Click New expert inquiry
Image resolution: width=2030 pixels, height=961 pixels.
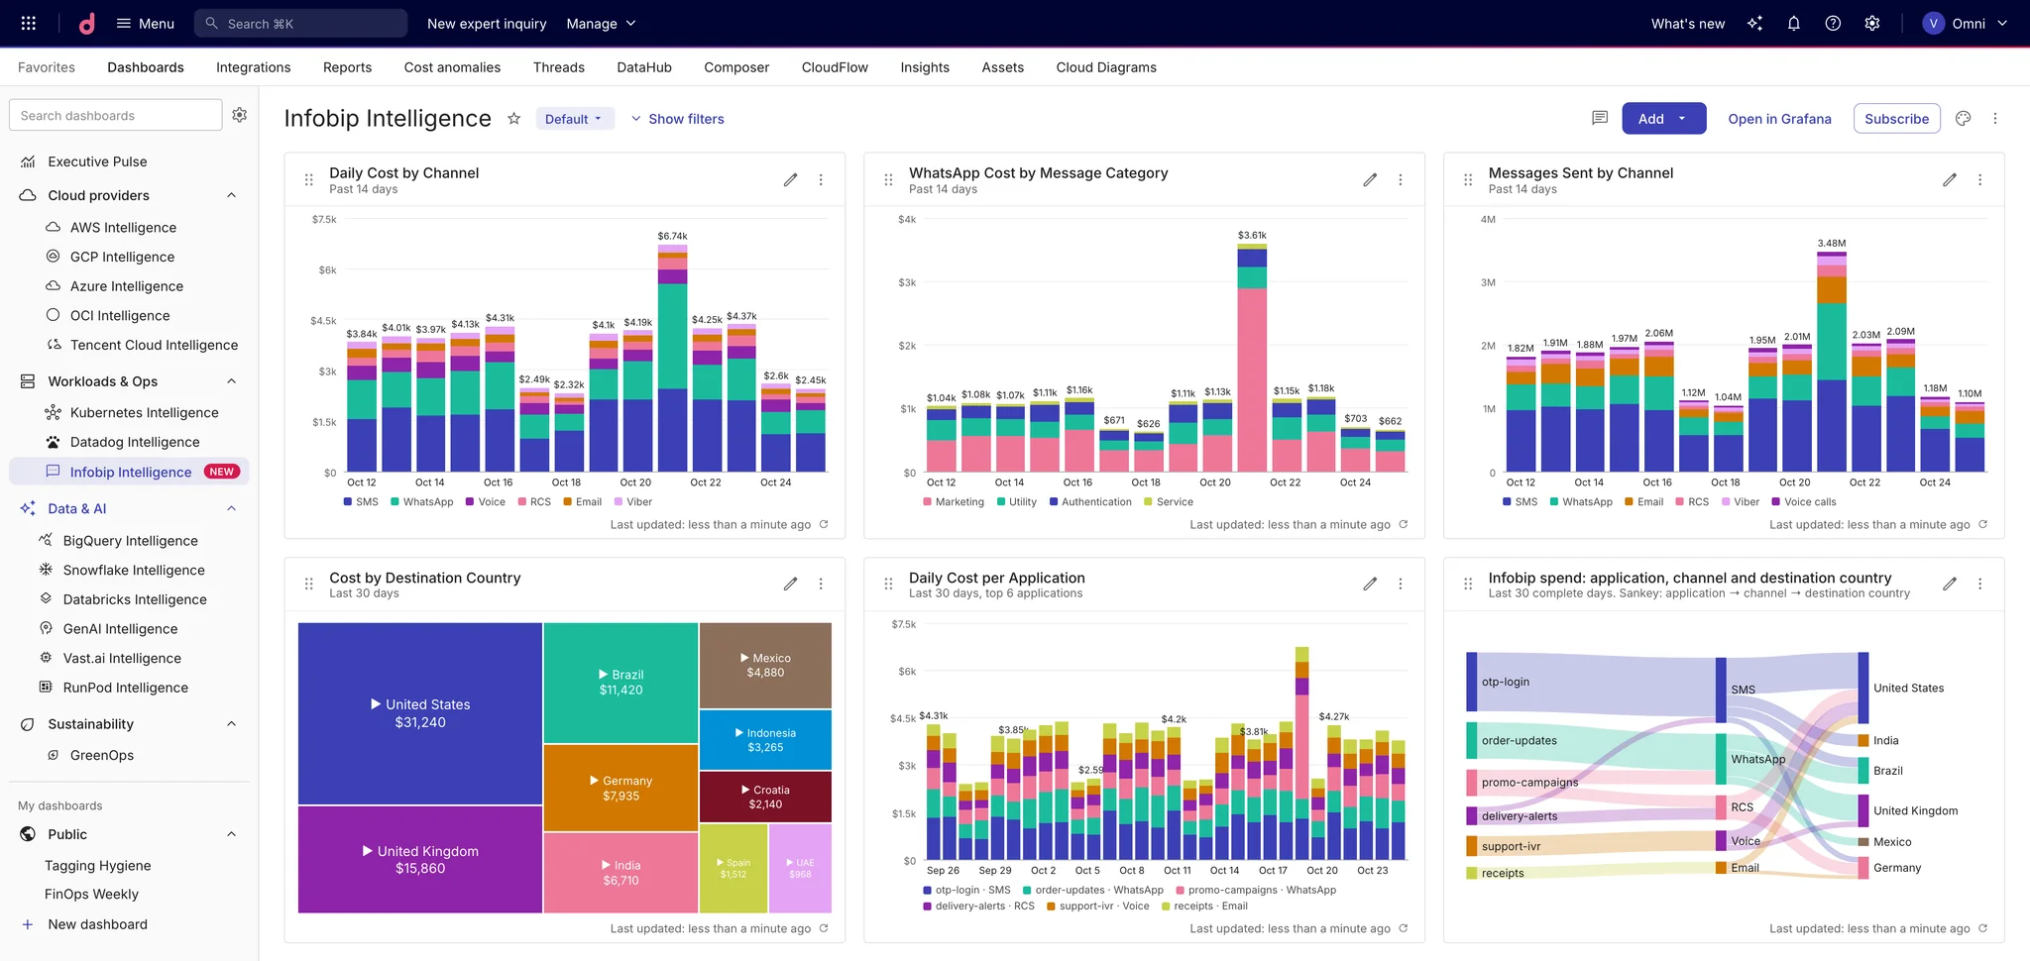pos(487,23)
